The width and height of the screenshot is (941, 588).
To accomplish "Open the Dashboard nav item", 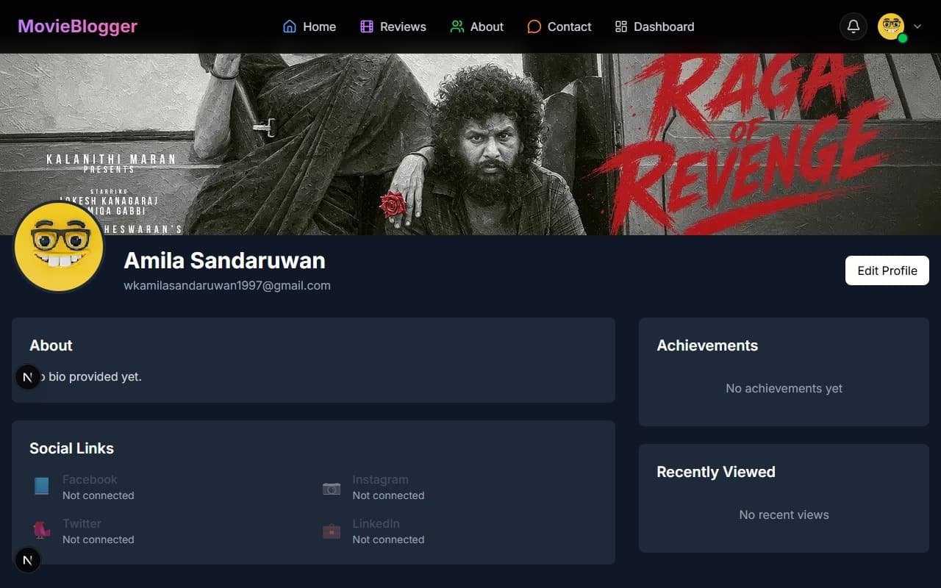I will coord(654,26).
